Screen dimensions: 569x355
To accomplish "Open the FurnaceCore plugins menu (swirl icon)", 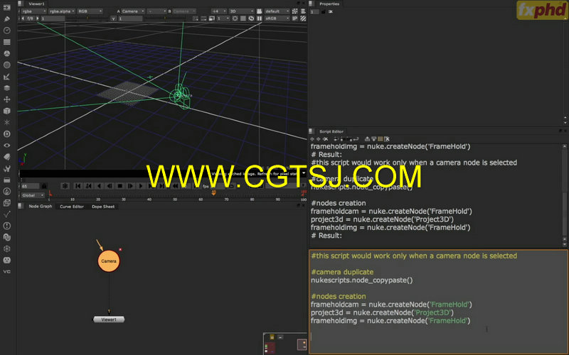I will [6, 191].
